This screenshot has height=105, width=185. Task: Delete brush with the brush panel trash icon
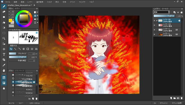point(36,99)
